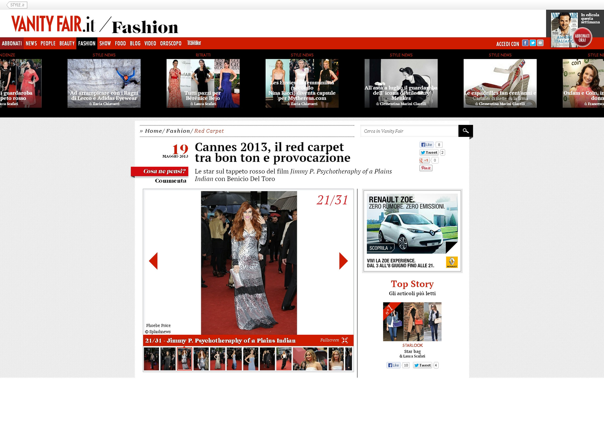The image size is (604, 431).
Task: Select the Jennifer Lawrence close-up thumbnail
Action: (310, 359)
